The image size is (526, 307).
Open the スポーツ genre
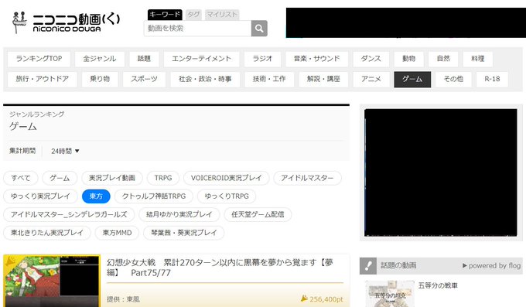(144, 79)
